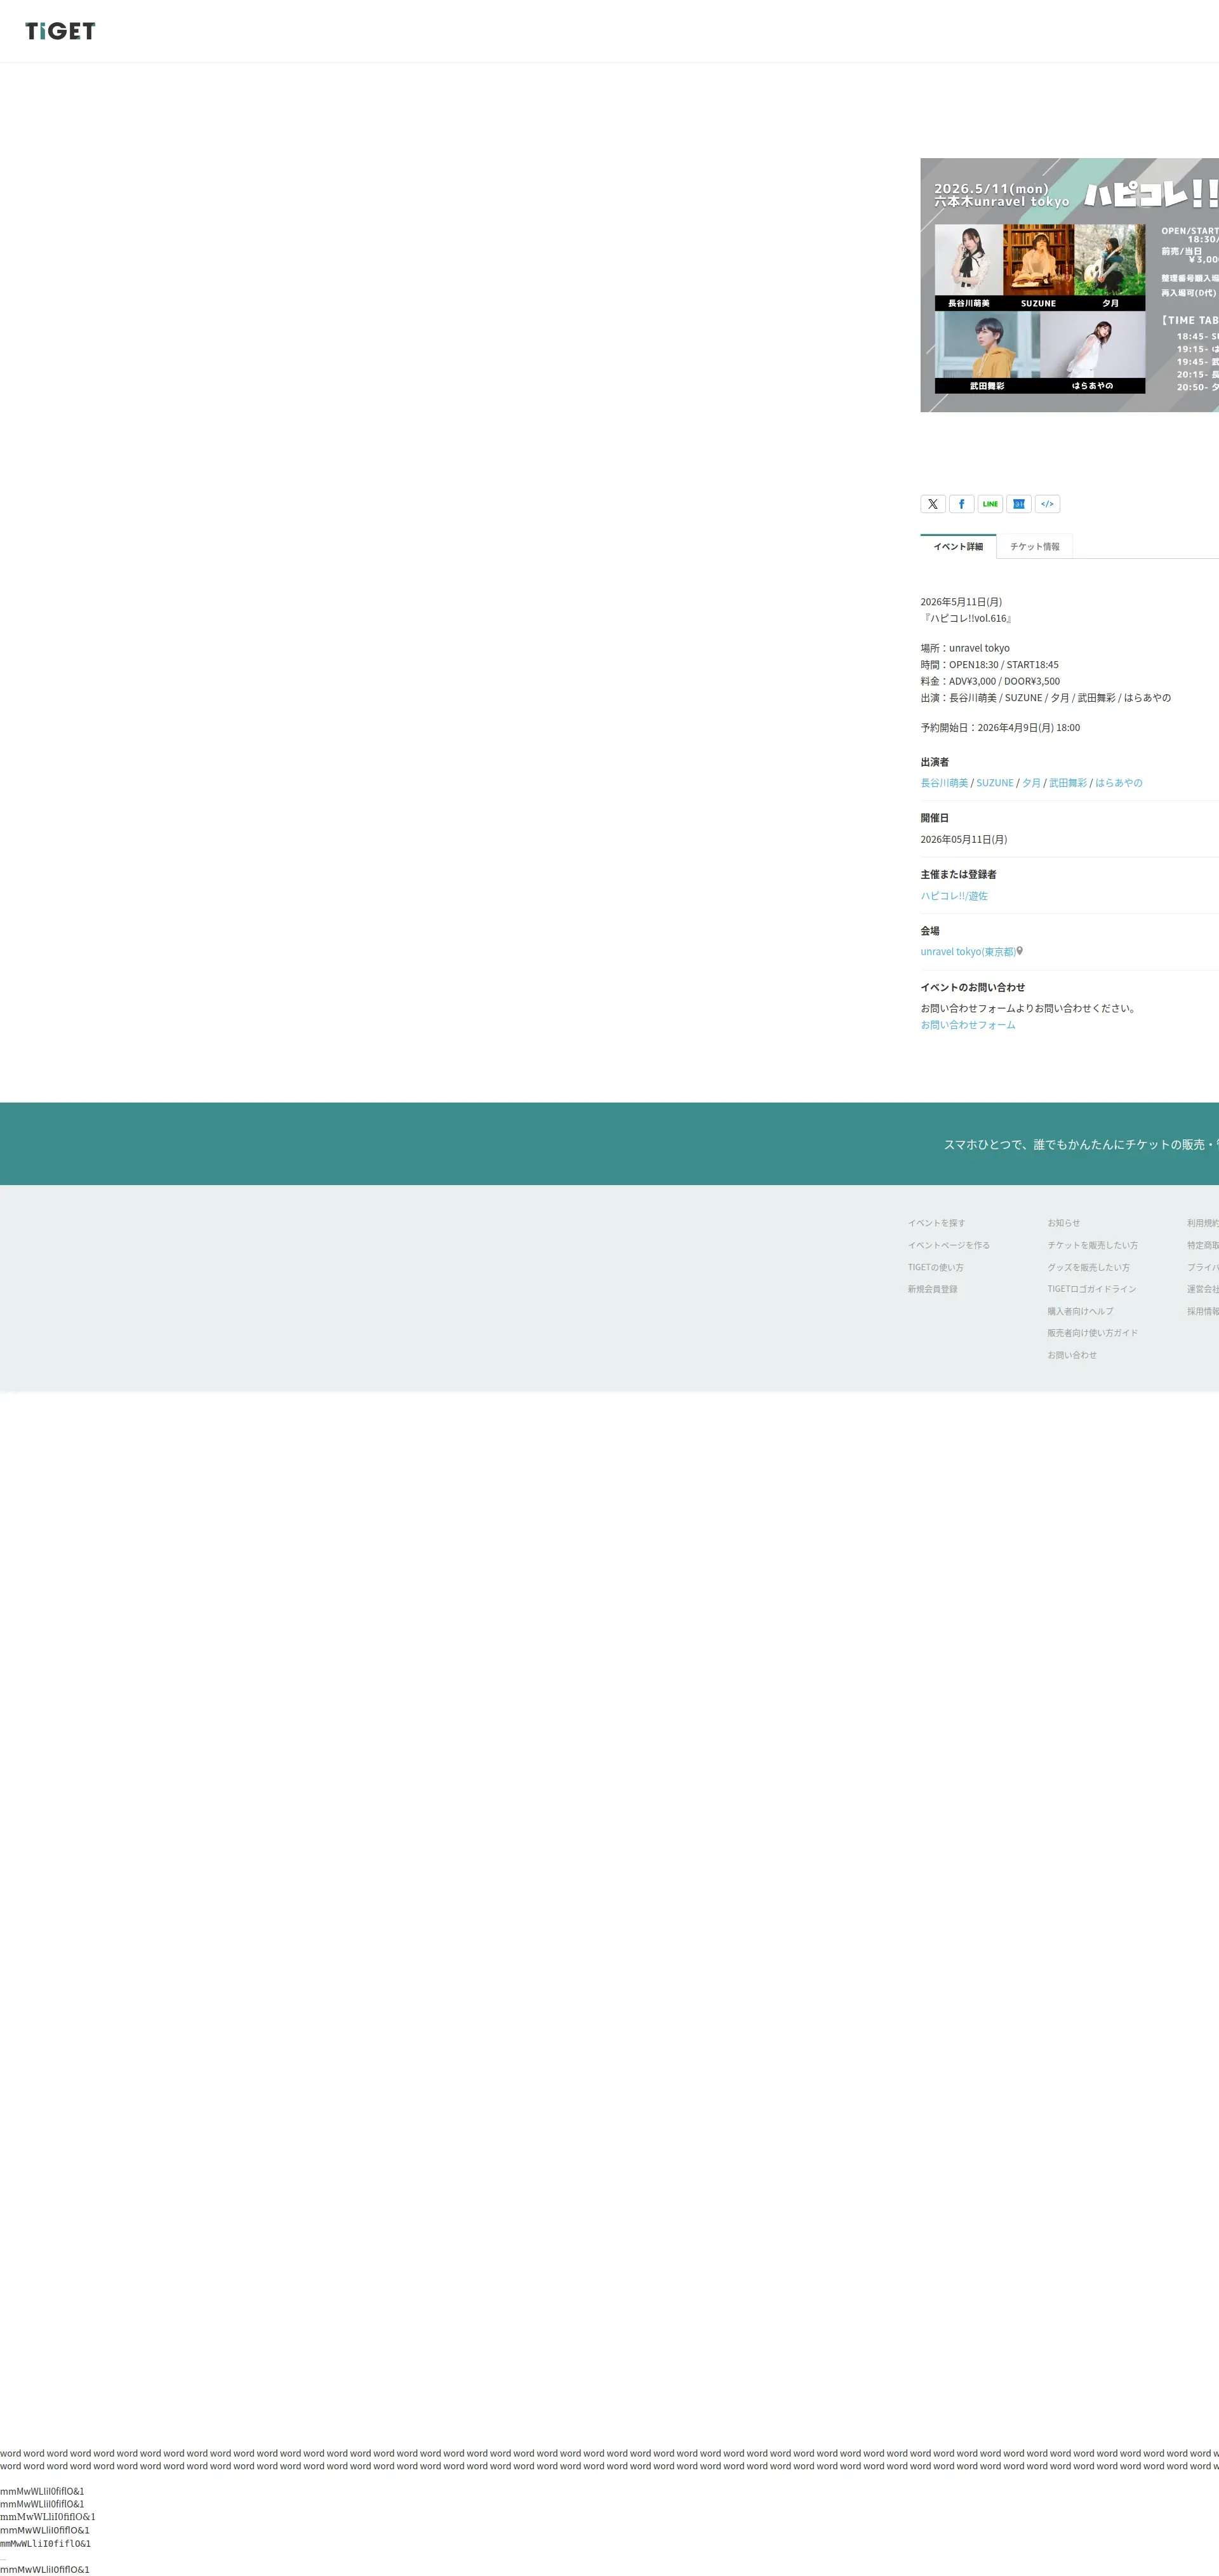Click 新規会員登録 in the footer

(932, 1289)
